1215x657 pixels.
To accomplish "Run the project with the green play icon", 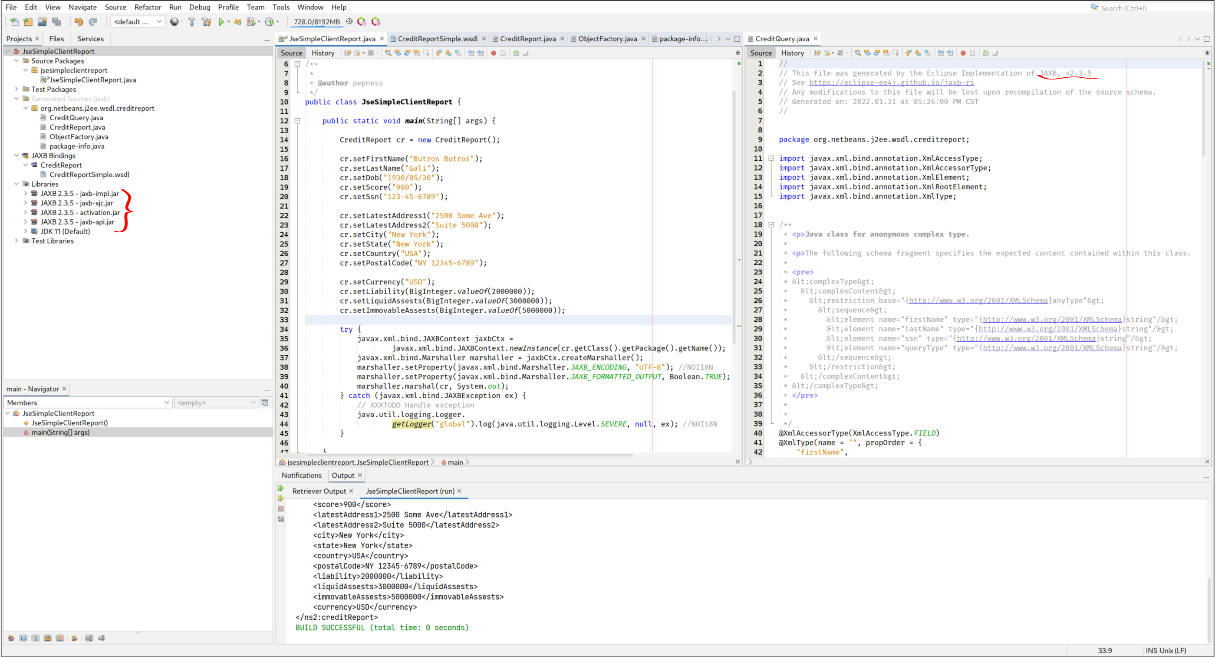I will [221, 22].
